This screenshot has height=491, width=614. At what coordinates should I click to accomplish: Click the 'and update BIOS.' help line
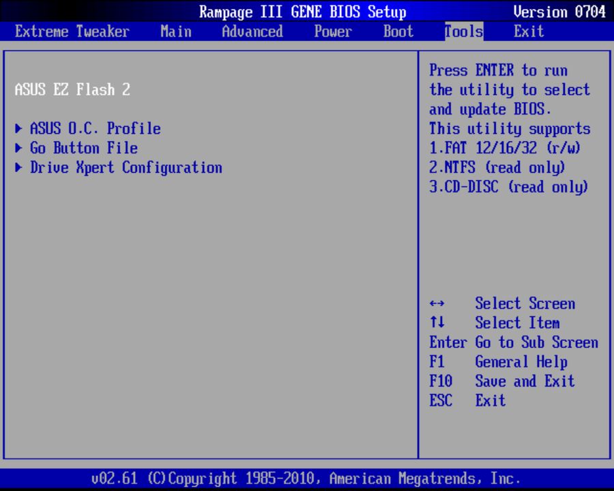click(x=490, y=109)
